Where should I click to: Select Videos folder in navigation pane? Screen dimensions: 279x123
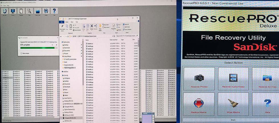65,95
